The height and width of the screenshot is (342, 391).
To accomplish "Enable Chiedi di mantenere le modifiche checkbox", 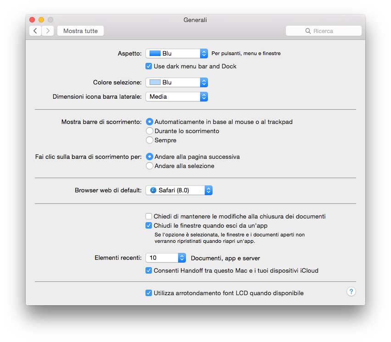I will tap(149, 216).
